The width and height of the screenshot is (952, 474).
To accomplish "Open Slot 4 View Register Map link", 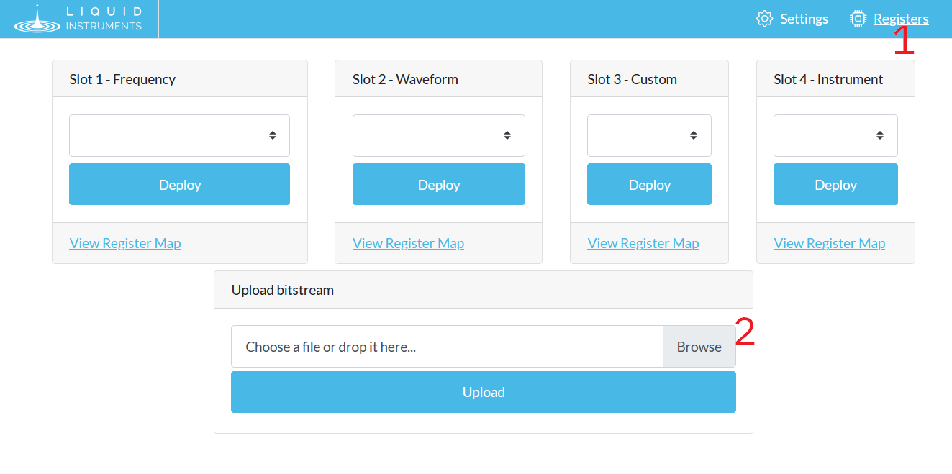I will (829, 243).
